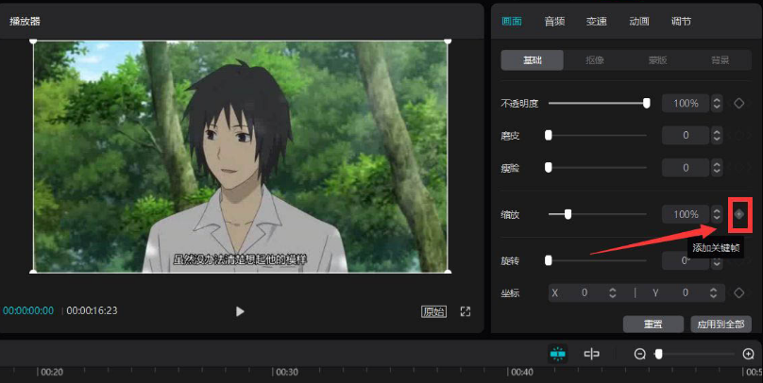Click the total duration 00:00:16:23
The width and height of the screenshot is (763, 383).
point(92,310)
